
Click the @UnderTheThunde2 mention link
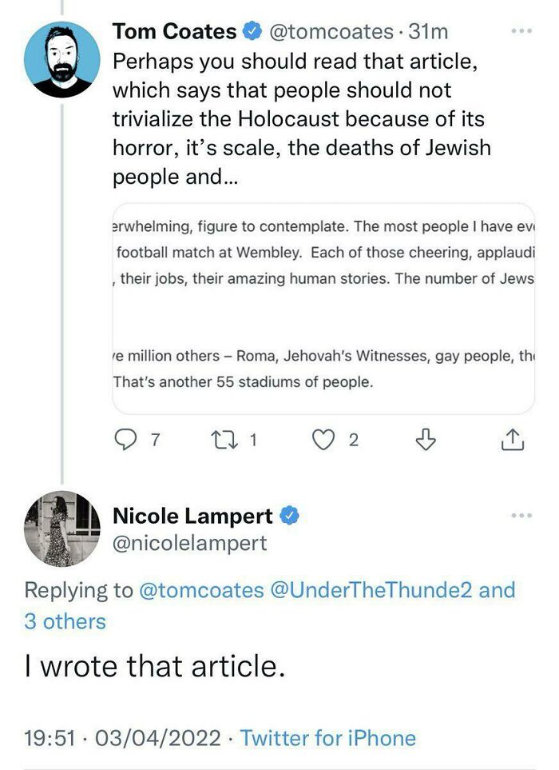tap(371, 590)
